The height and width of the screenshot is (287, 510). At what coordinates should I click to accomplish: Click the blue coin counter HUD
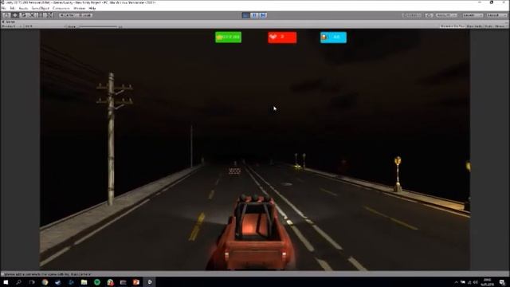tap(333, 37)
